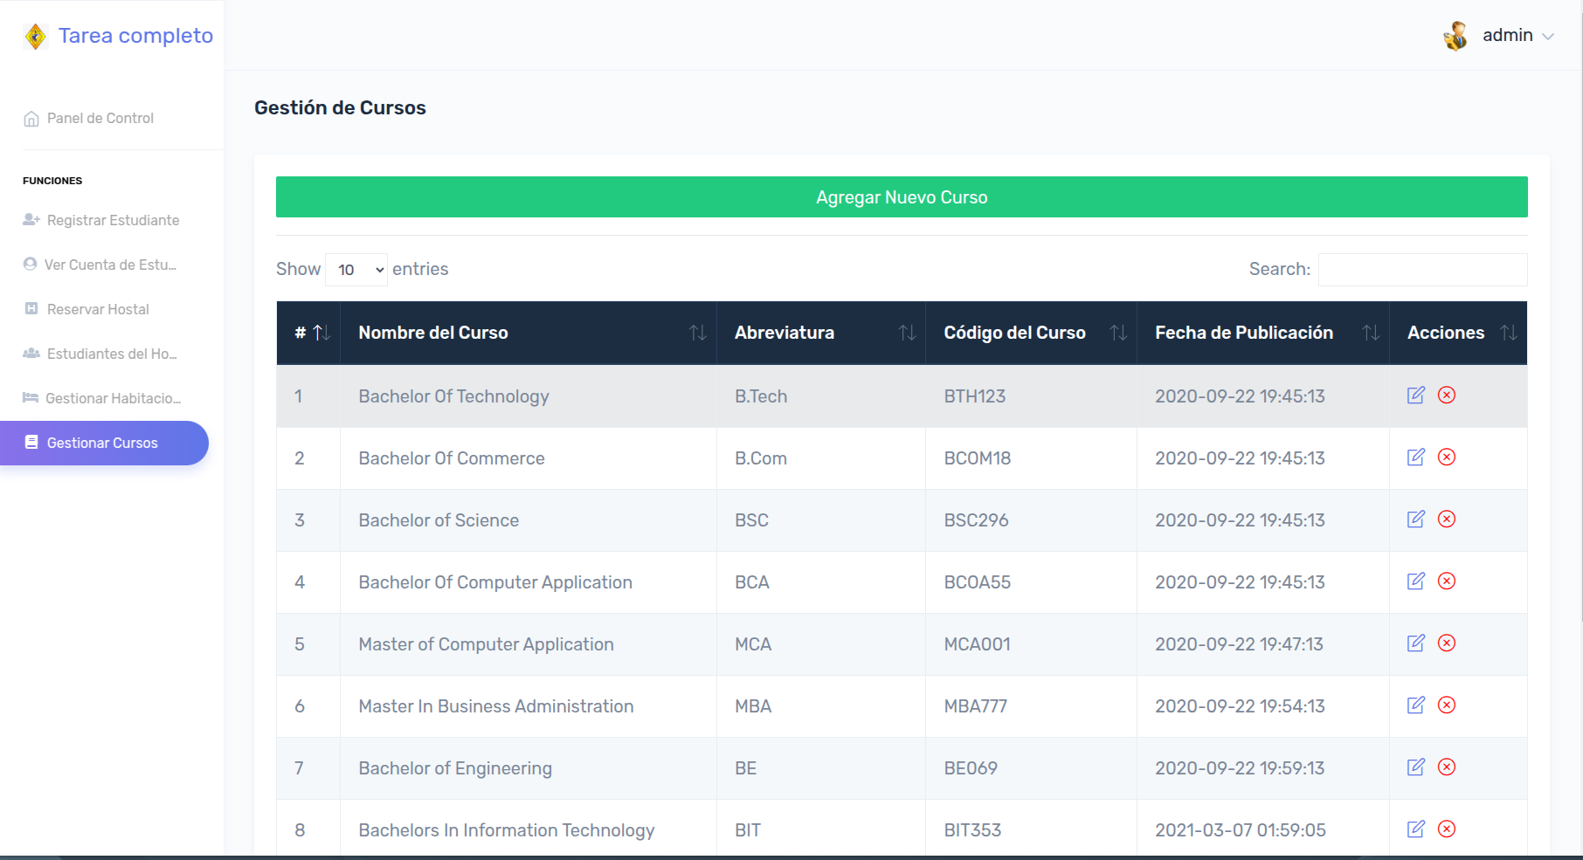Delete the Bachelors In Information Technology row
The height and width of the screenshot is (860, 1583).
(x=1447, y=829)
